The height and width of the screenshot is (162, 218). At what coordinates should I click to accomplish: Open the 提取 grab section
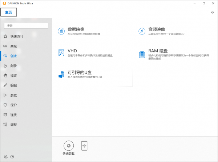pyautogui.click(x=14, y=76)
